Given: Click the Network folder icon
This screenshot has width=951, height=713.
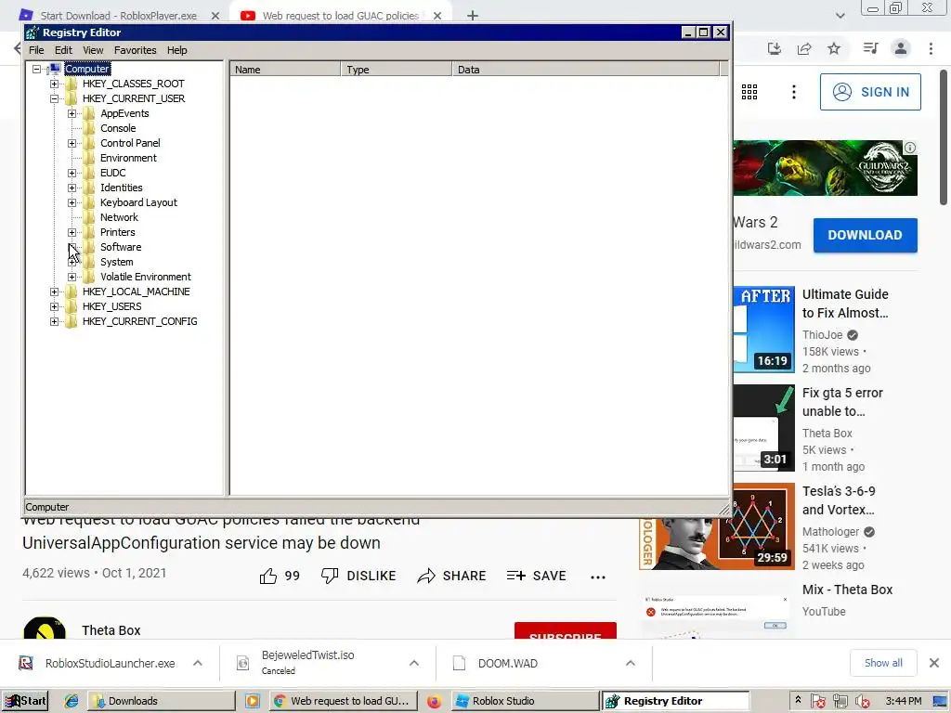Looking at the screenshot, I should (88, 217).
